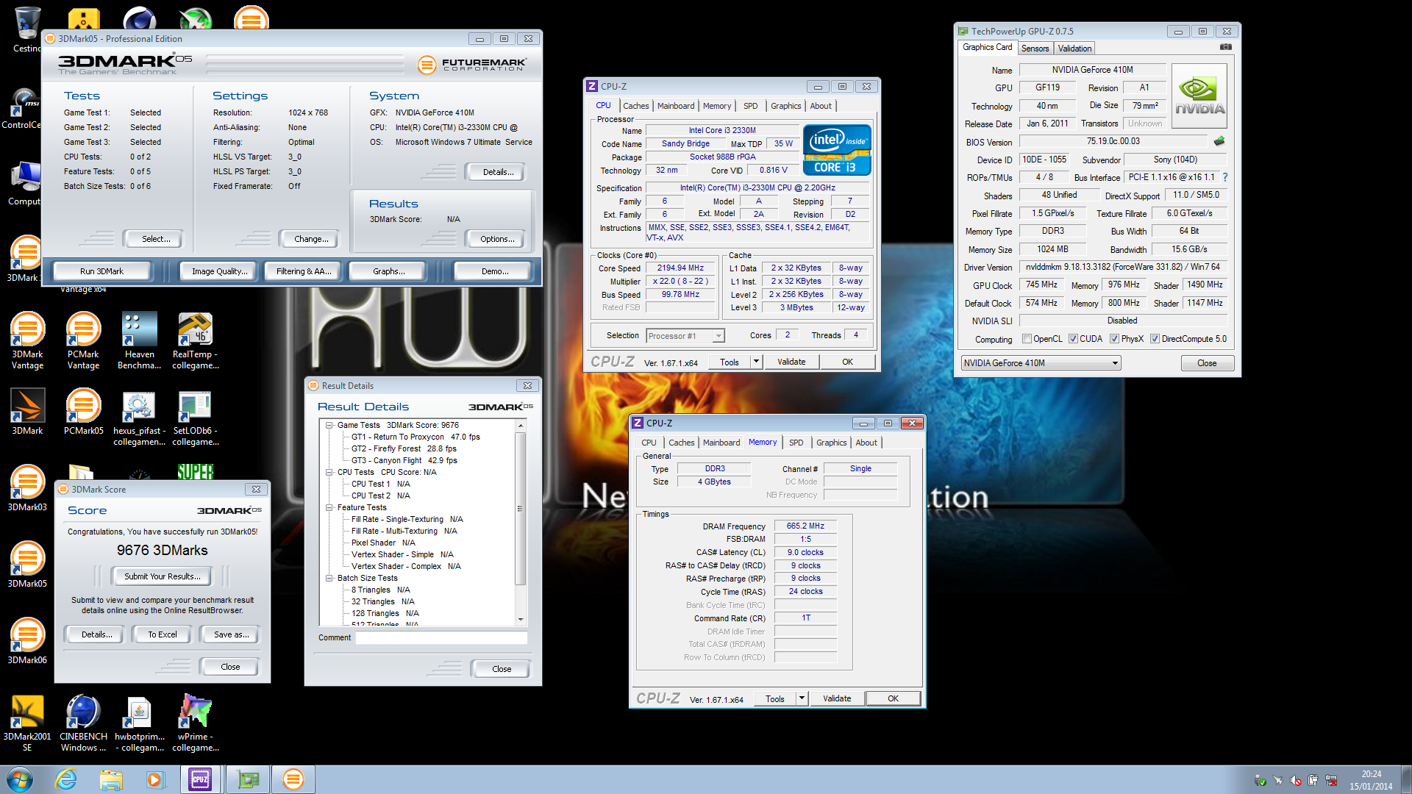Collapse the CPU Tests tree node
Screen dimensions: 1412x794
click(329, 473)
